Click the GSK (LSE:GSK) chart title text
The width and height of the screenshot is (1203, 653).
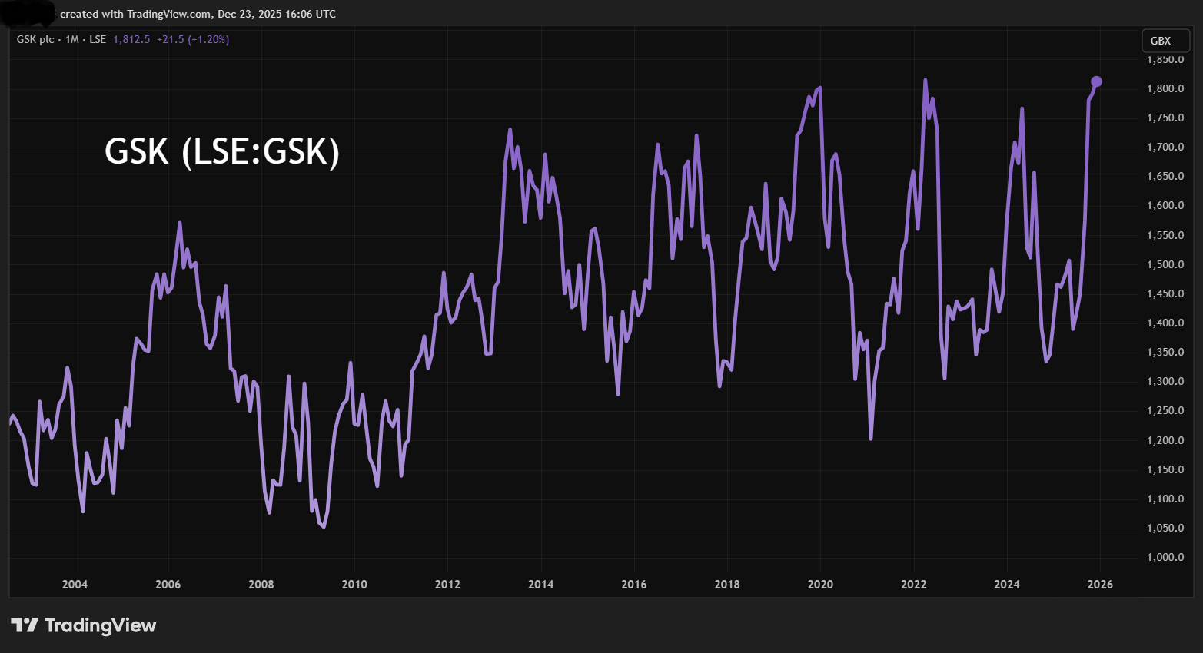221,152
